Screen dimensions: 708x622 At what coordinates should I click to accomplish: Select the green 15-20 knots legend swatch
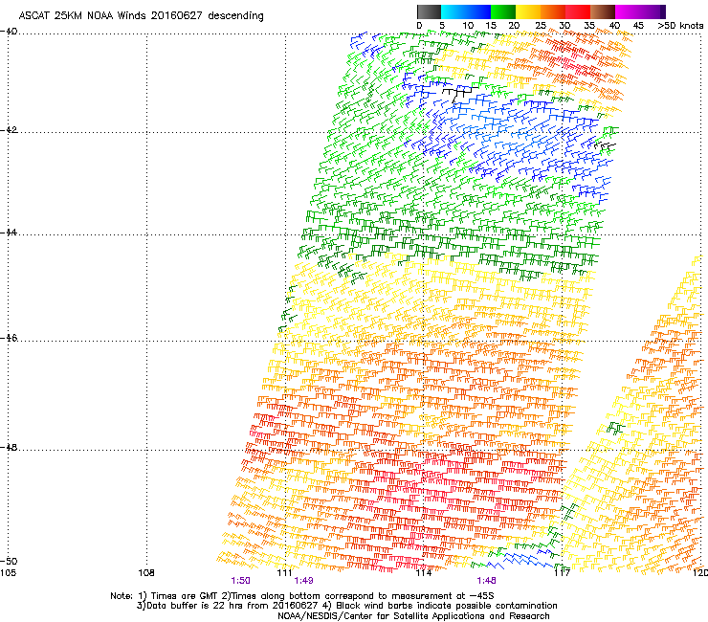[x=503, y=11]
